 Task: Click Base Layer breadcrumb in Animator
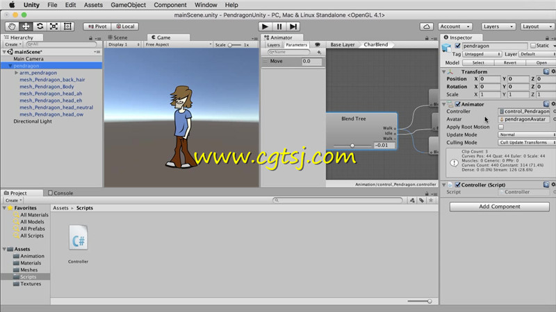point(342,44)
